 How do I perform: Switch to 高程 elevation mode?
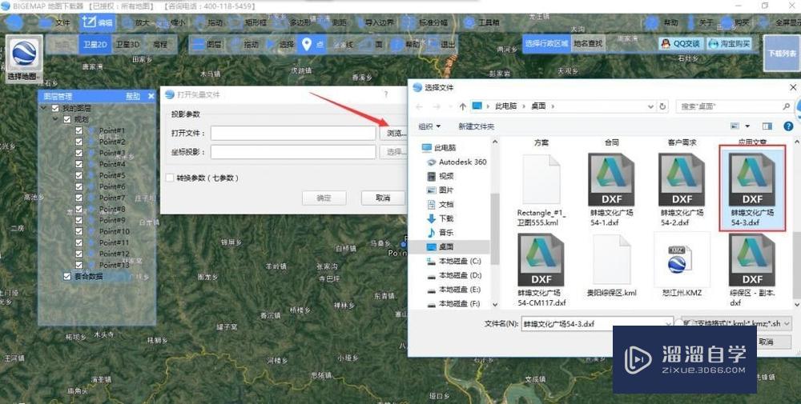pyautogui.click(x=159, y=45)
